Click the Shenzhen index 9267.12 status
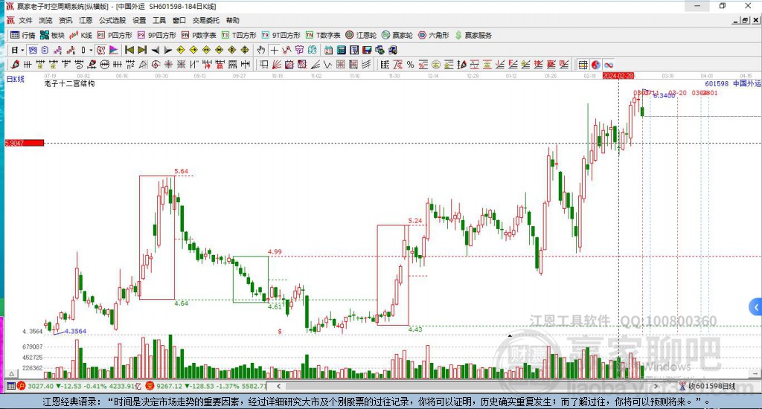Image resolution: width=762 pixels, height=409 pixels. click(206, 386)
